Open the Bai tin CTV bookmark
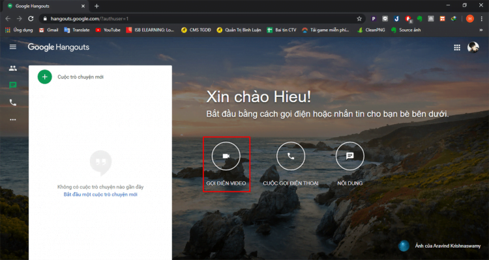Screen dimensions: 489x260 pos(282,30)
